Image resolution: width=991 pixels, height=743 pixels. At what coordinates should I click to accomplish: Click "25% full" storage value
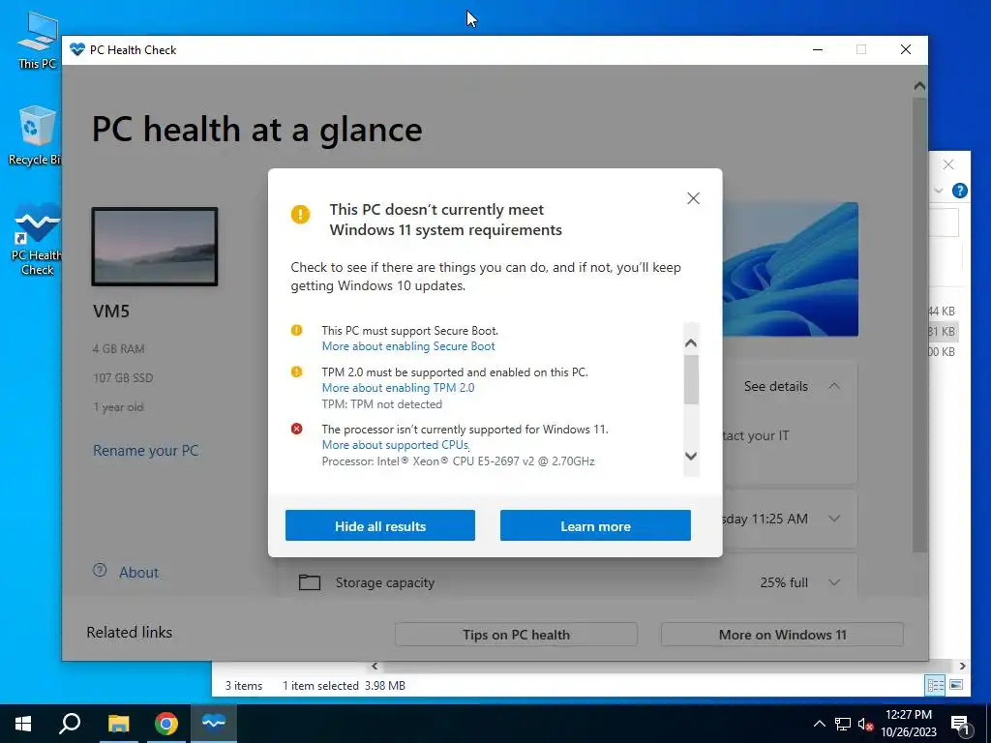784,582
